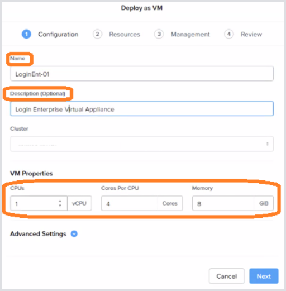Increase CPUs with the up stepper arrow
The image size is (286, 291).
coord(60,201)
